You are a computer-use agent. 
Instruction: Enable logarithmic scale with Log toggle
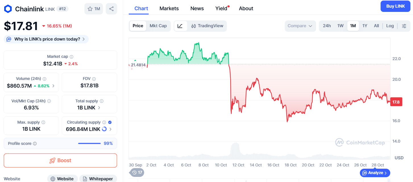point(390,26)
